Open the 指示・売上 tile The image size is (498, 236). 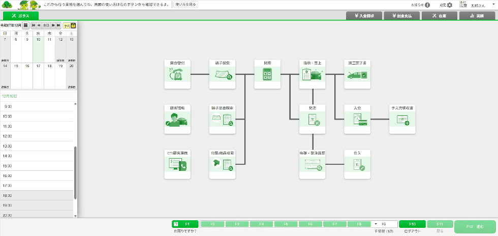point(313,74)
